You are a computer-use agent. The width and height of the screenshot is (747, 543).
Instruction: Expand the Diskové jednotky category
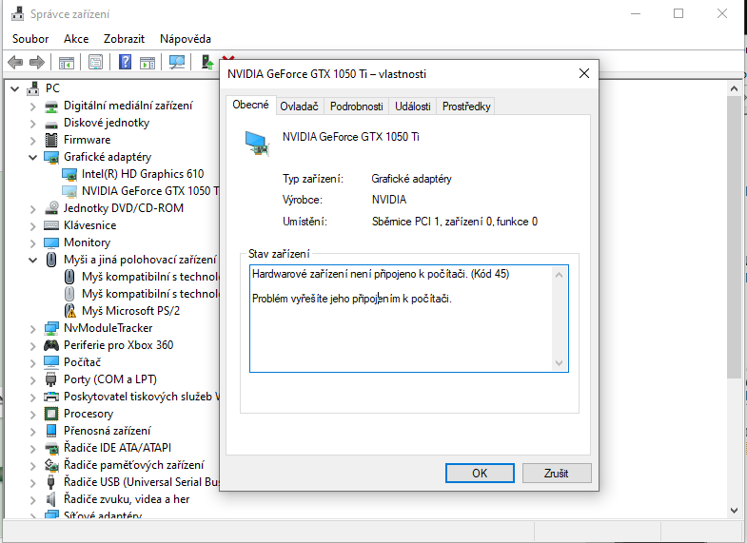[33, 124]
